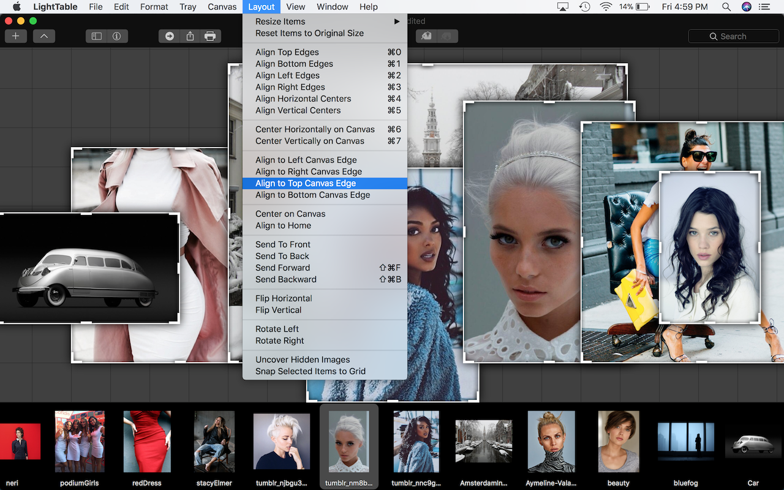Open the Notification Center list icon
Viewport: 784px width, 490px height.
[764, 7]
